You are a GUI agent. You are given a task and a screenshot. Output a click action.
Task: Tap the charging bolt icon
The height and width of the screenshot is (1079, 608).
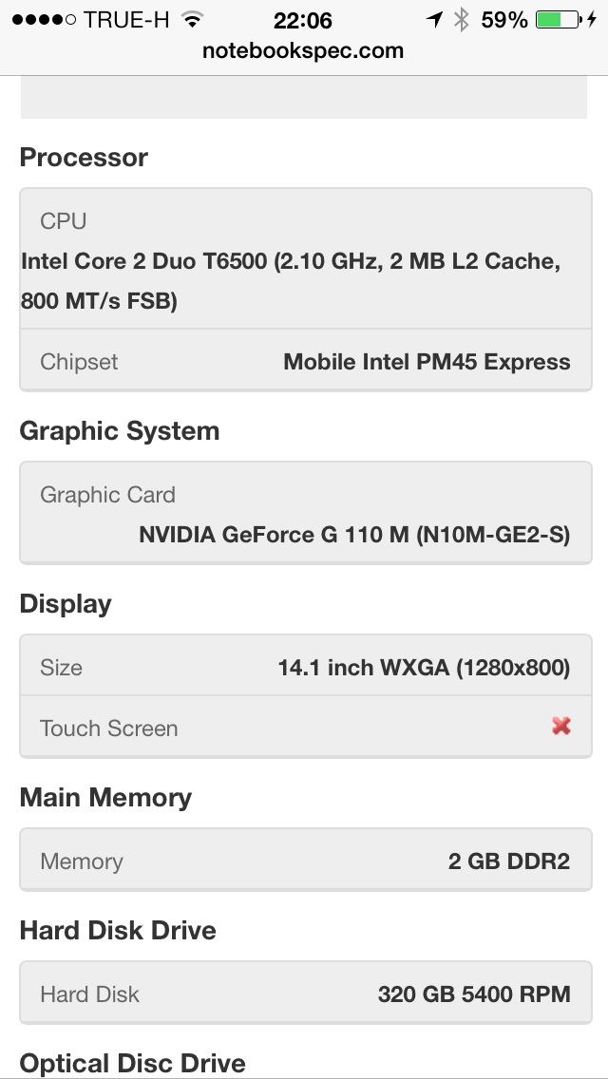click(x=592, y=19)
